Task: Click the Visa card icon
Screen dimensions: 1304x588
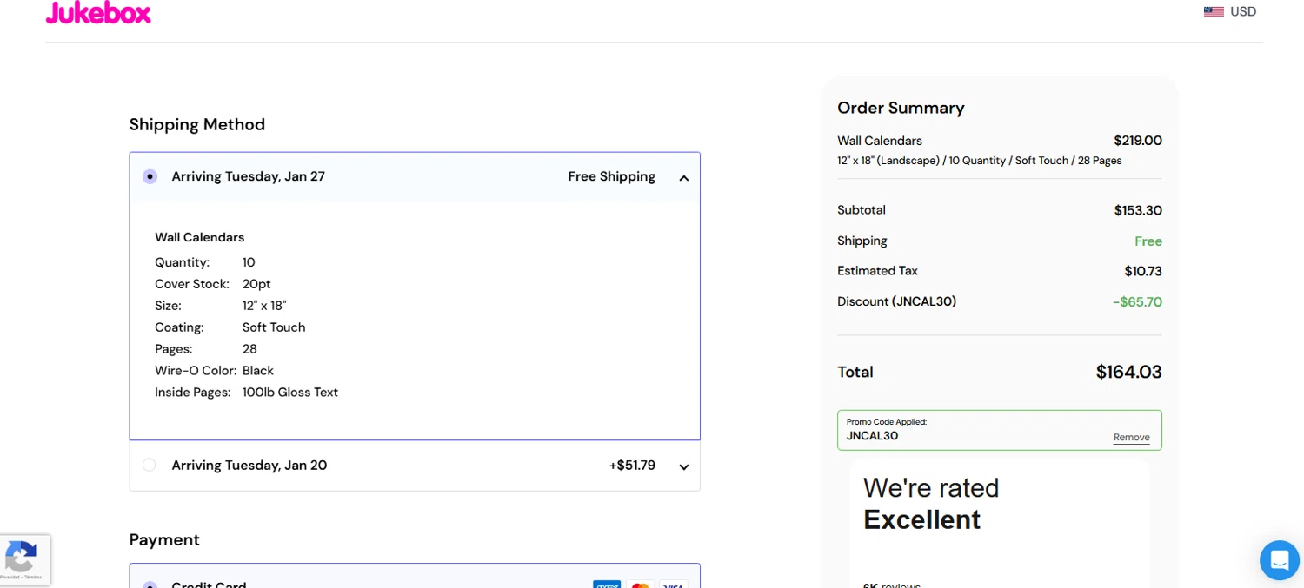Action: 673,585
